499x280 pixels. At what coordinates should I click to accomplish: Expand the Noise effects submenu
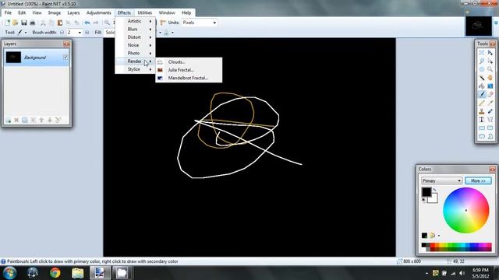coord(135,45)
